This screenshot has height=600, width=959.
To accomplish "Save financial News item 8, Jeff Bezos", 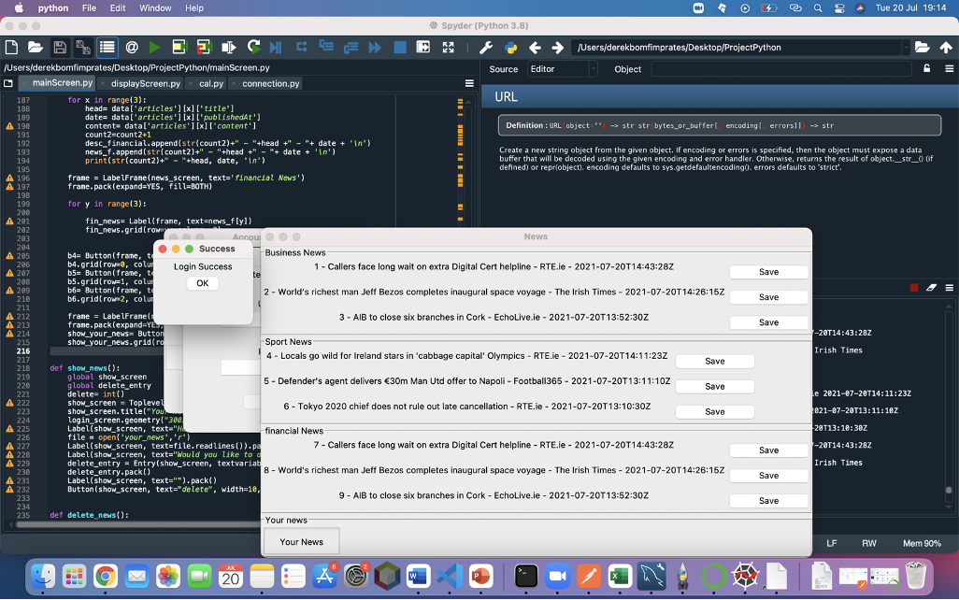I will (x=769, y=475).
